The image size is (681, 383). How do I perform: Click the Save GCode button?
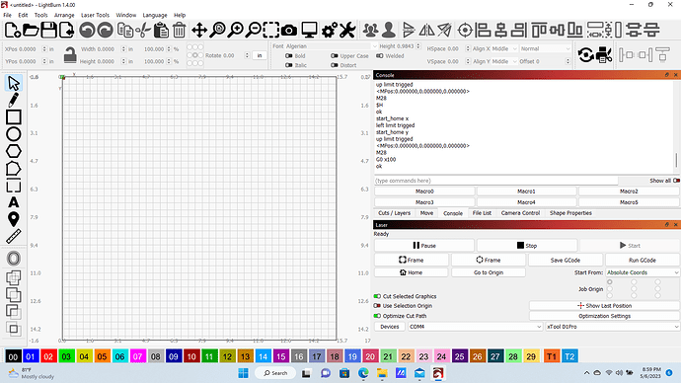click(566, 261)
